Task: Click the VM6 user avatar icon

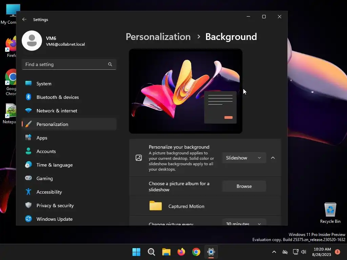Action: tap(32, 41)
